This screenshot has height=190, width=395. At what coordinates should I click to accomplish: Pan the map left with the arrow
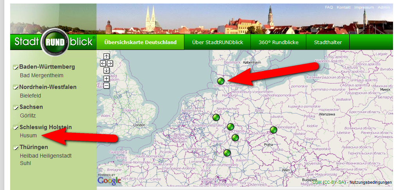(103, 63)
